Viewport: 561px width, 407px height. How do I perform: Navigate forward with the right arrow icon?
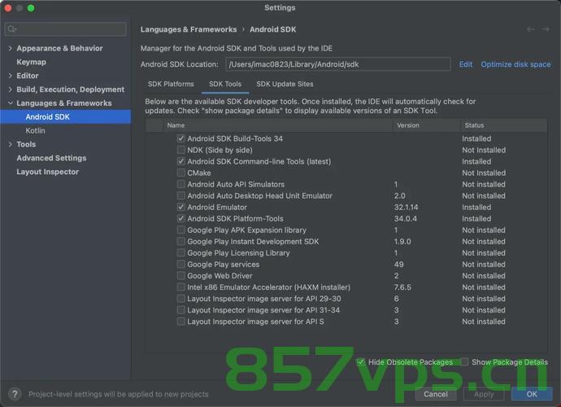point(546,29)
